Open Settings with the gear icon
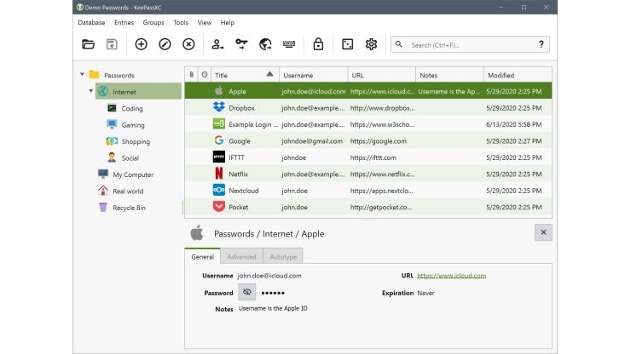Viewport: 631px width, 354px height. tap(371, 44)
